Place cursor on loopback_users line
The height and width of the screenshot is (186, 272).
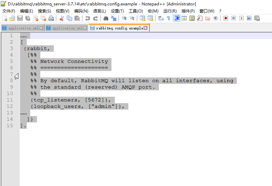77,106
